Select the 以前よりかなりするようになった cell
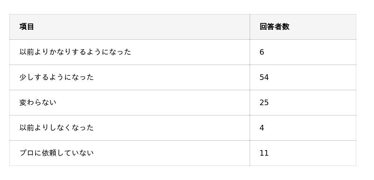The image size is (374, 180). coord(129,52)
